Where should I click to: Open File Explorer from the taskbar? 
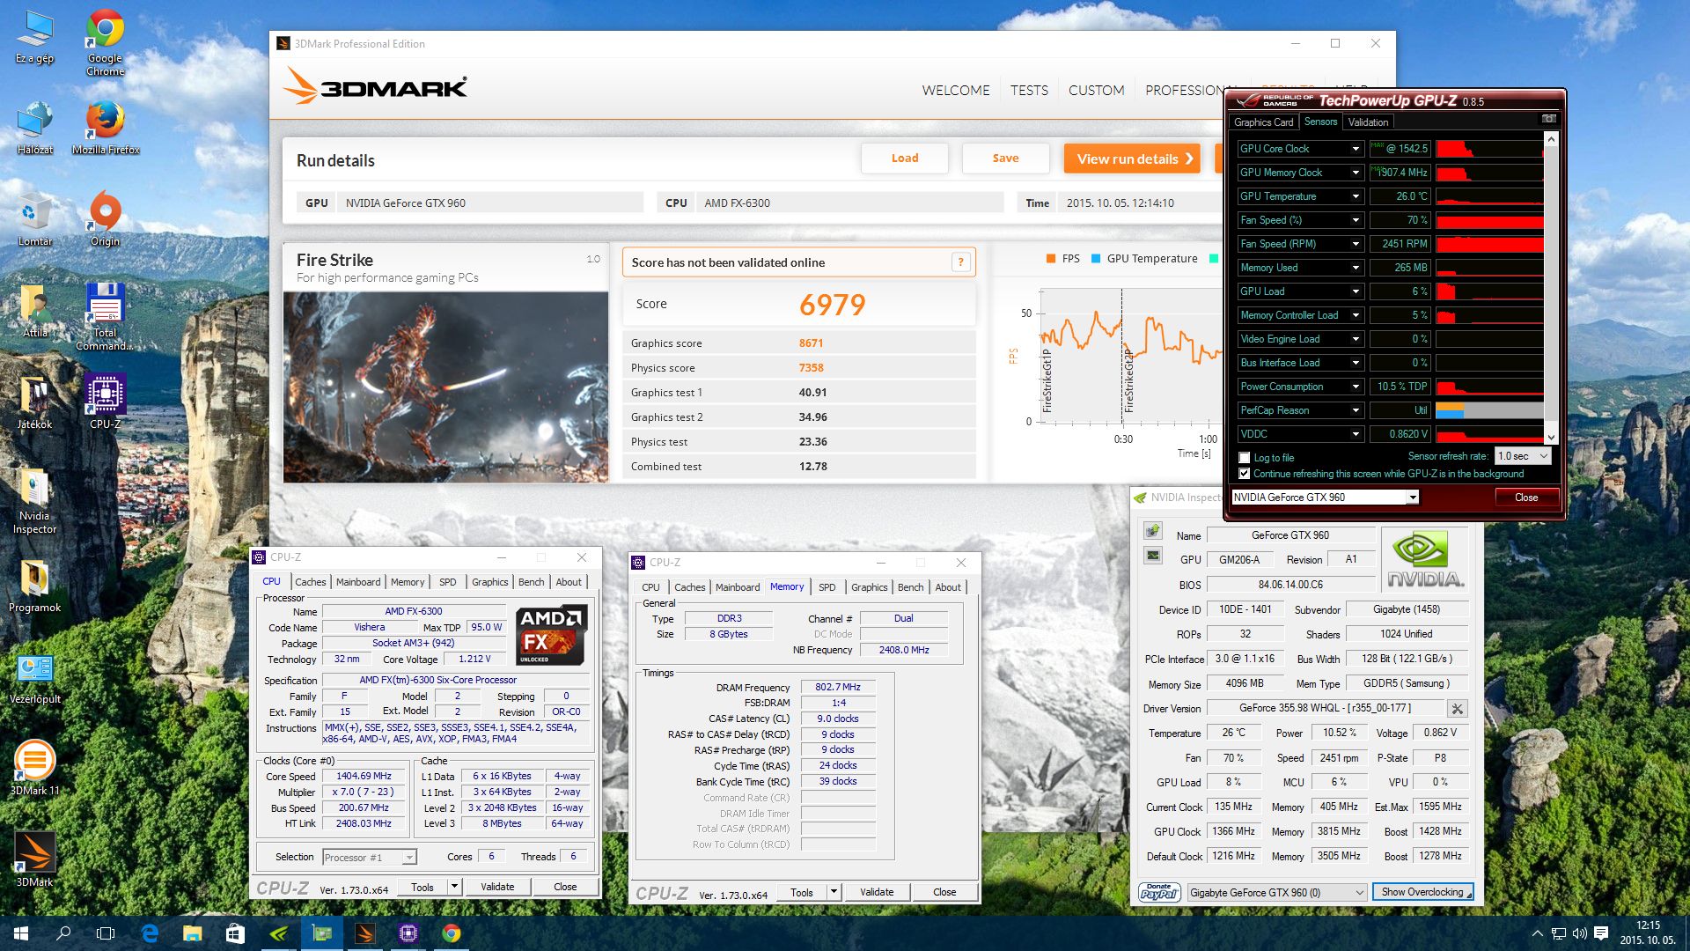[x=192, y=933]
